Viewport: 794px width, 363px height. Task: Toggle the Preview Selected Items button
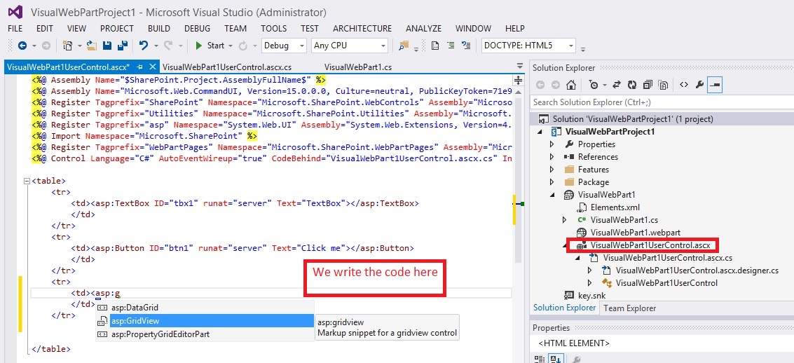pos(715,85)
